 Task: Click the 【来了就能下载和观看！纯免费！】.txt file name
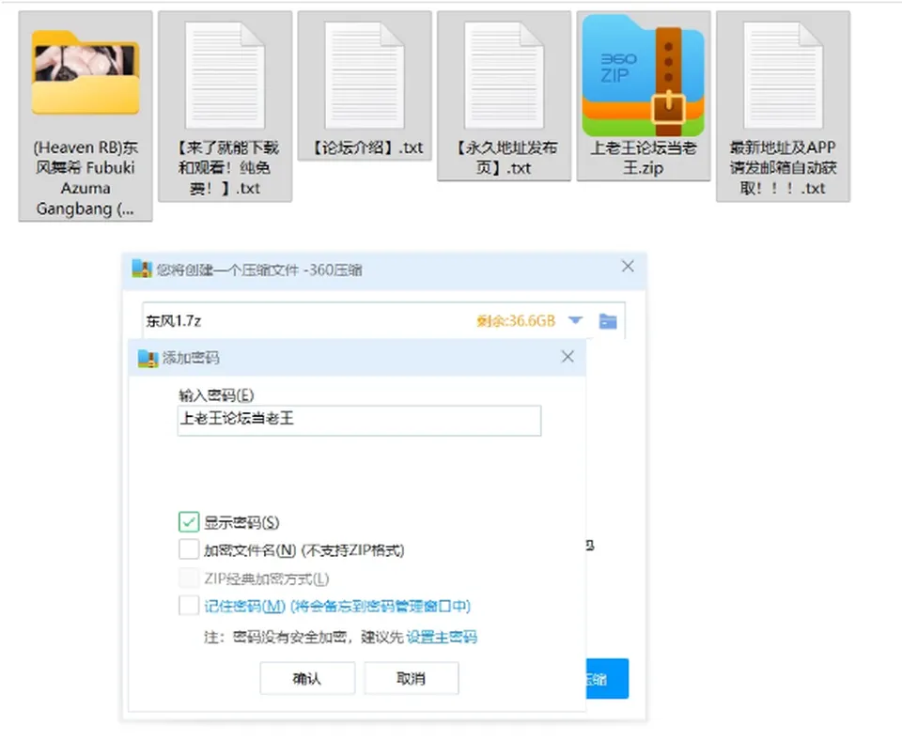(x=225, y=168)
